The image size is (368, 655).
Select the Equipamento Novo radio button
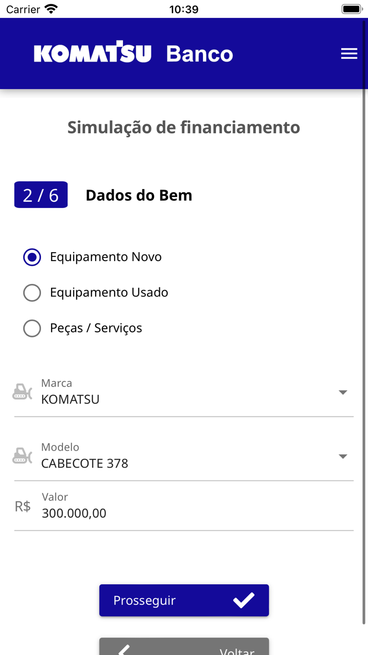point(32,257)
